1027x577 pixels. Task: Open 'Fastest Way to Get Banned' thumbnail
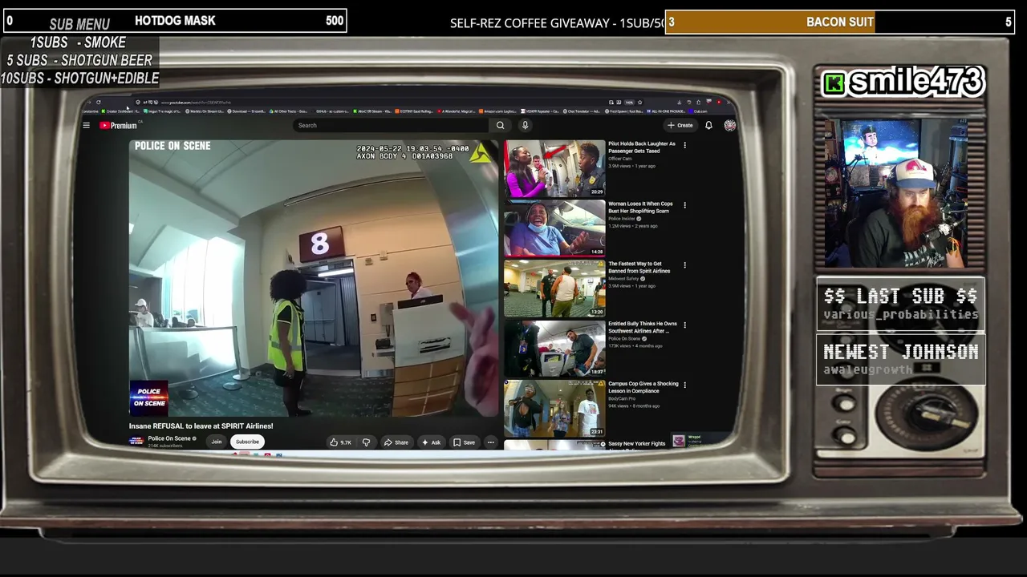click(554, 288)
